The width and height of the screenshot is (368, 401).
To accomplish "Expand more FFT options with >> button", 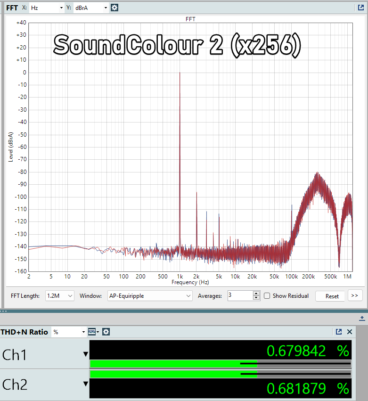I will point(354,295).
